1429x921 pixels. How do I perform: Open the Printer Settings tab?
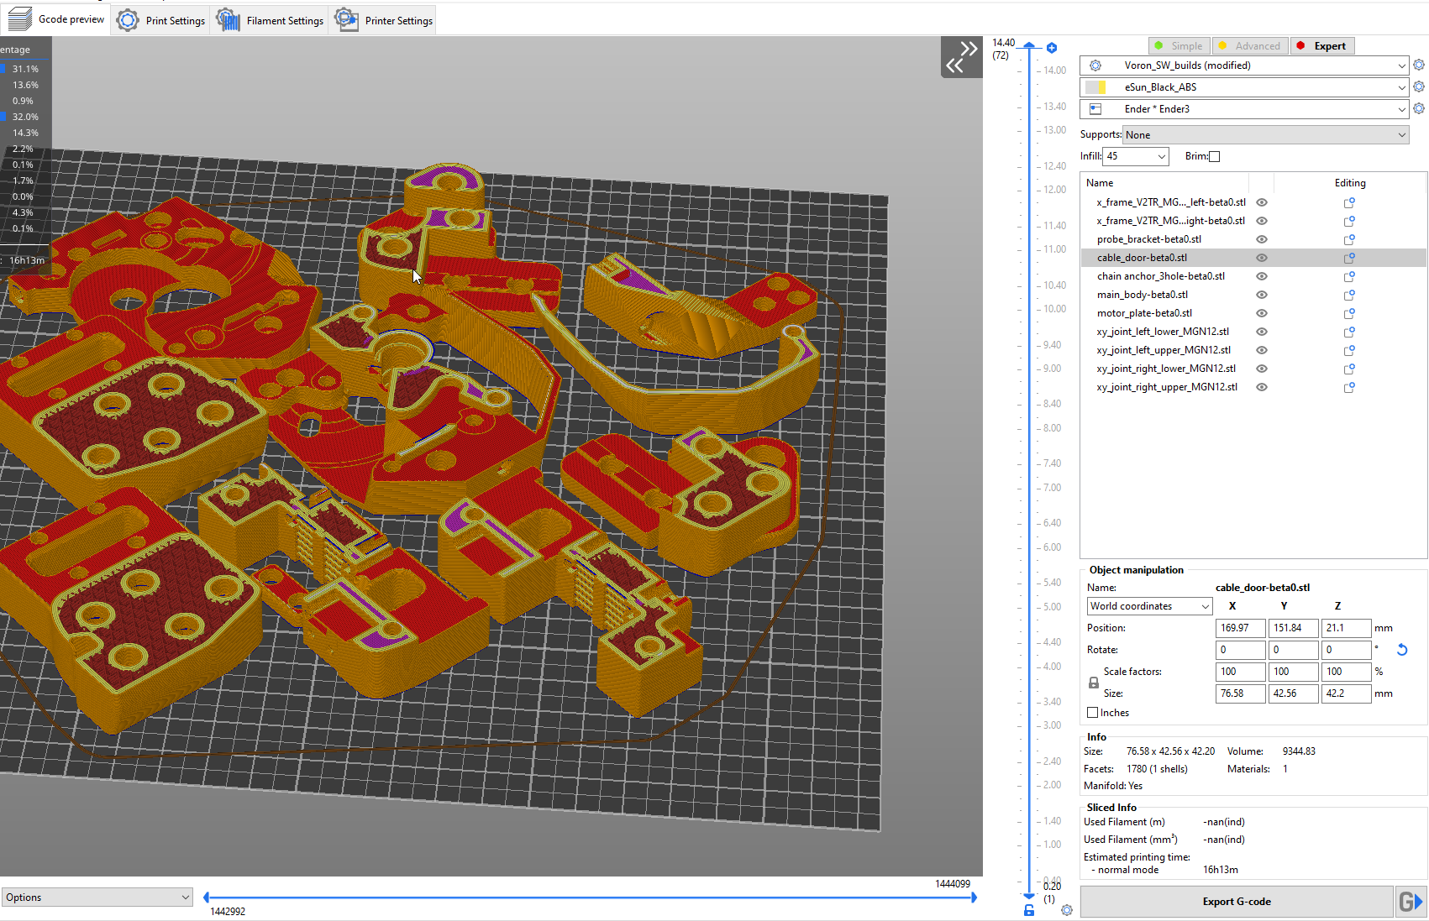pos(384,20)
